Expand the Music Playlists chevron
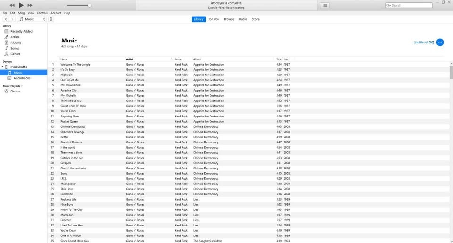 click(22, 86)
